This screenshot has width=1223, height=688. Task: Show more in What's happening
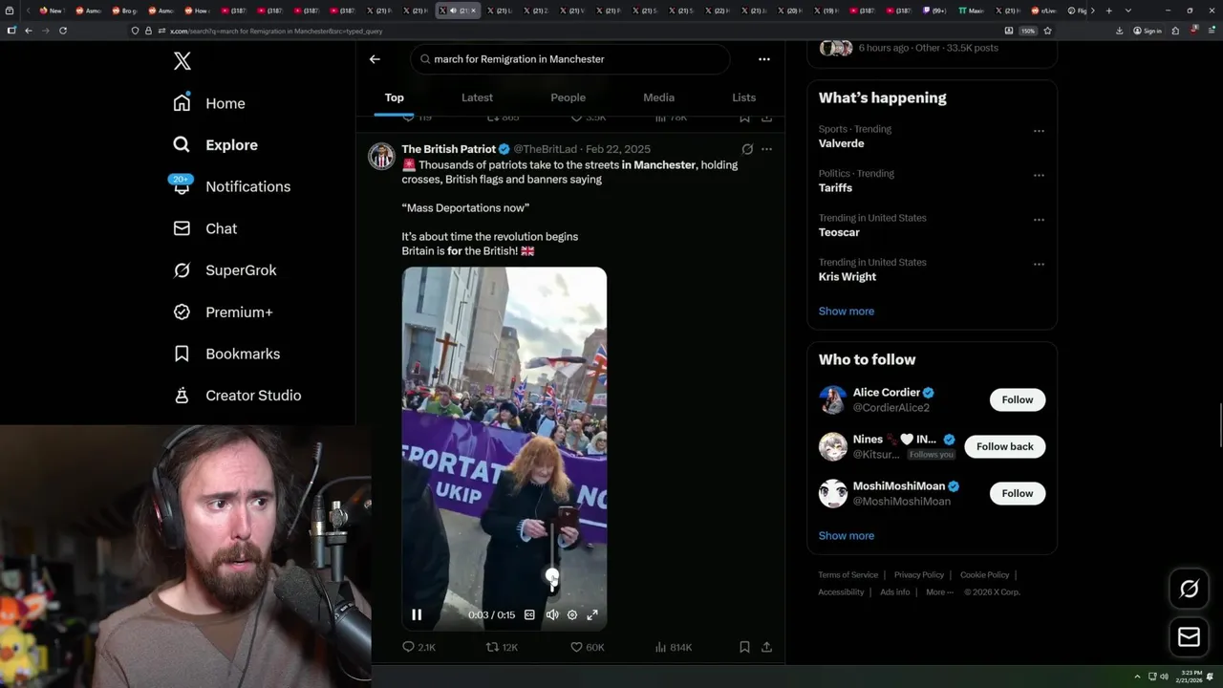click(847, 312)
